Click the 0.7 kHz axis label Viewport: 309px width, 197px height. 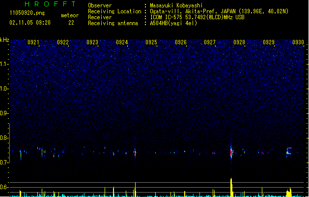[4, 163]
